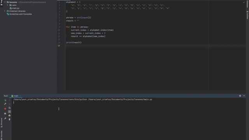The width and height of the screenshot is (249, 140).
Task: Click the python path in console output
Action: [50, 100]
